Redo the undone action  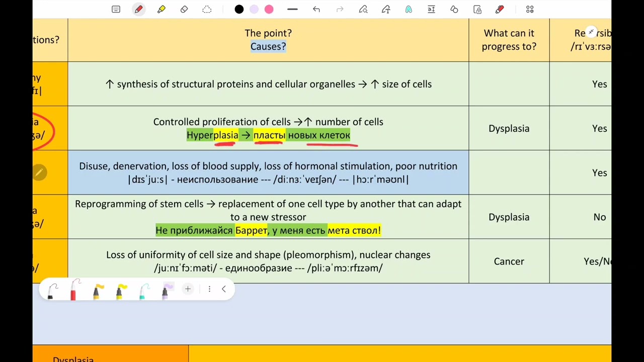340,10
